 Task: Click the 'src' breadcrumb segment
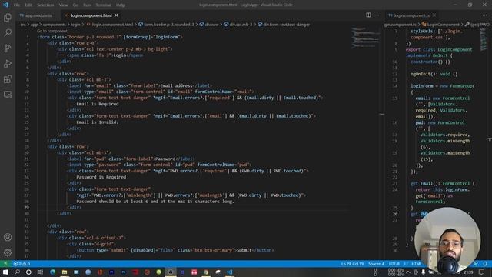tap(23, 25)
